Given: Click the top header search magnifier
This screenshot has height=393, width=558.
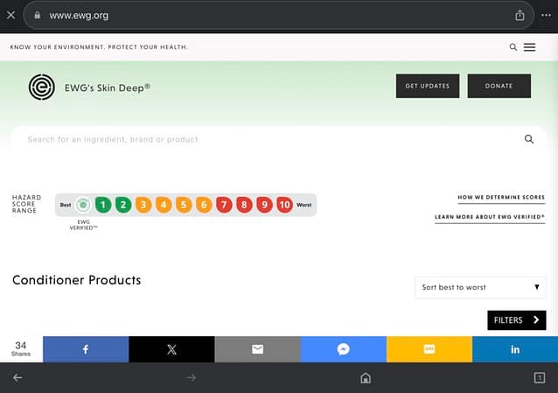Looking at the screenshot, I should pyautogui.click(x=513, y=47).
